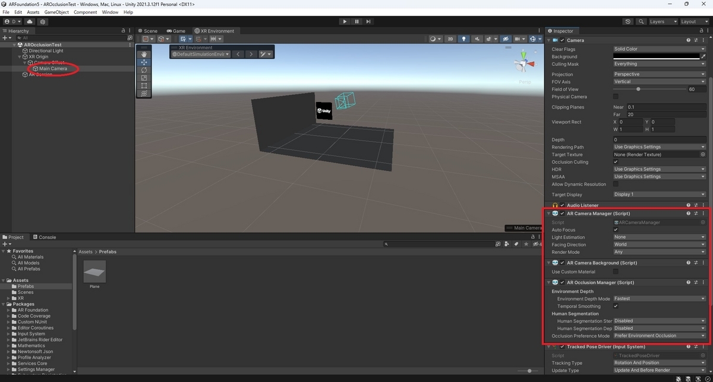Open DefaultSimulationEnvironment dropdown

[x=201, y=54]
